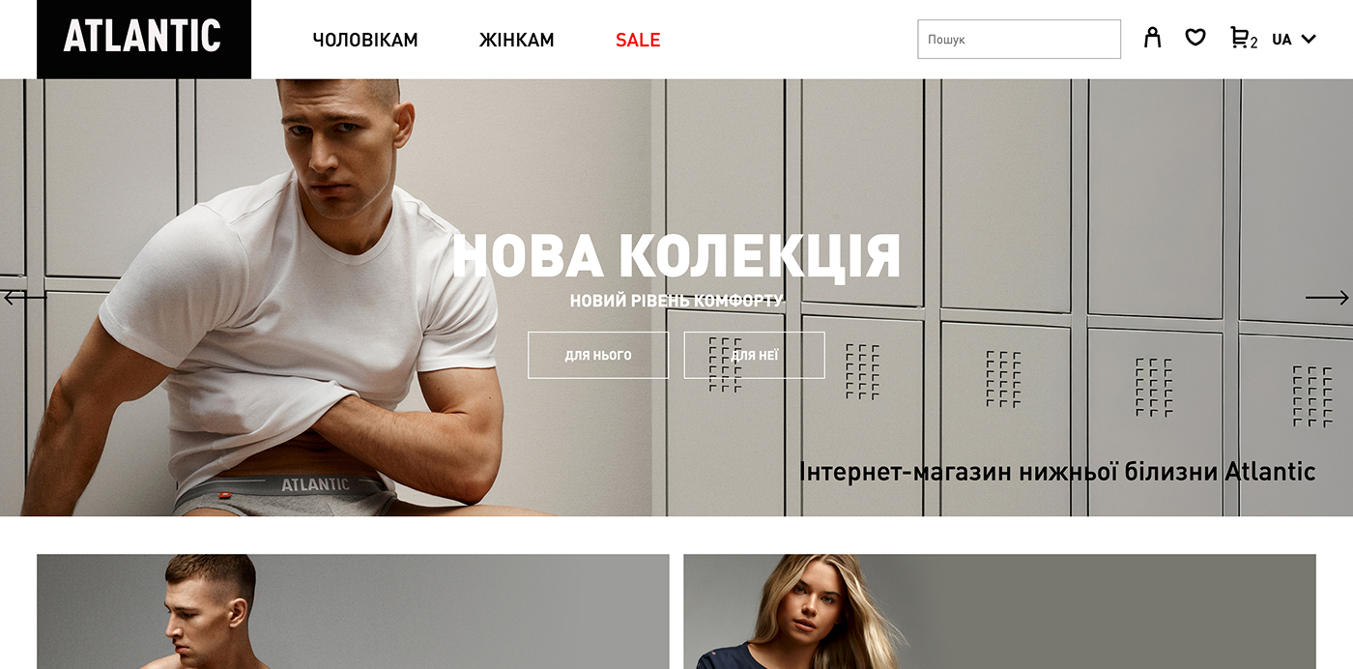Open the wishlist heart icon
Viewport: 1353px width, 669px height.
tap(1195, 38)
